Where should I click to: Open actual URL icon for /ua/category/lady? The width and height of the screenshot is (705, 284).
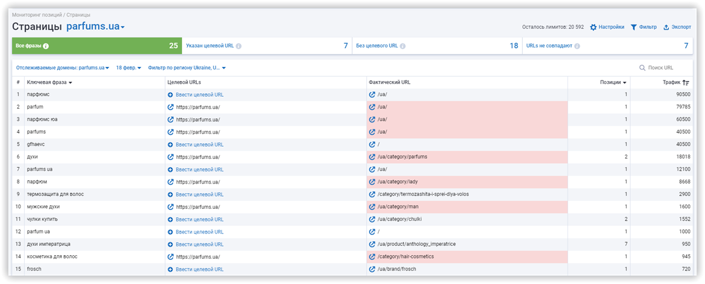[372, 182]
